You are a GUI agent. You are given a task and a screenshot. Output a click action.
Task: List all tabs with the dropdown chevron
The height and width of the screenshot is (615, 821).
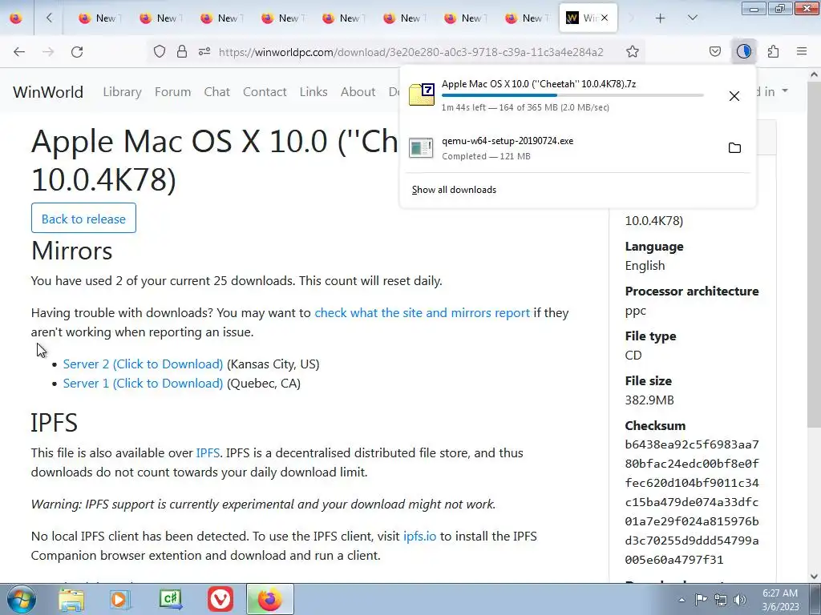tap(692, 18)
